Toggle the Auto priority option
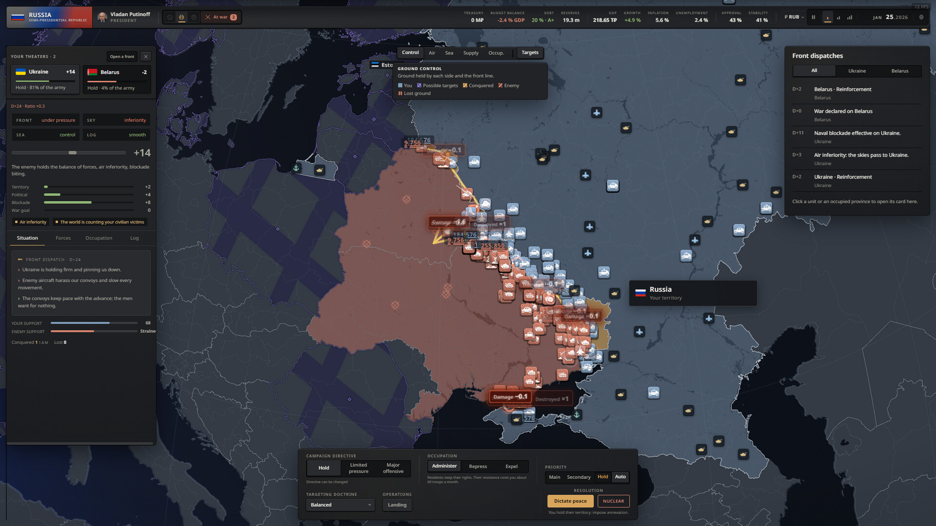 620,477
